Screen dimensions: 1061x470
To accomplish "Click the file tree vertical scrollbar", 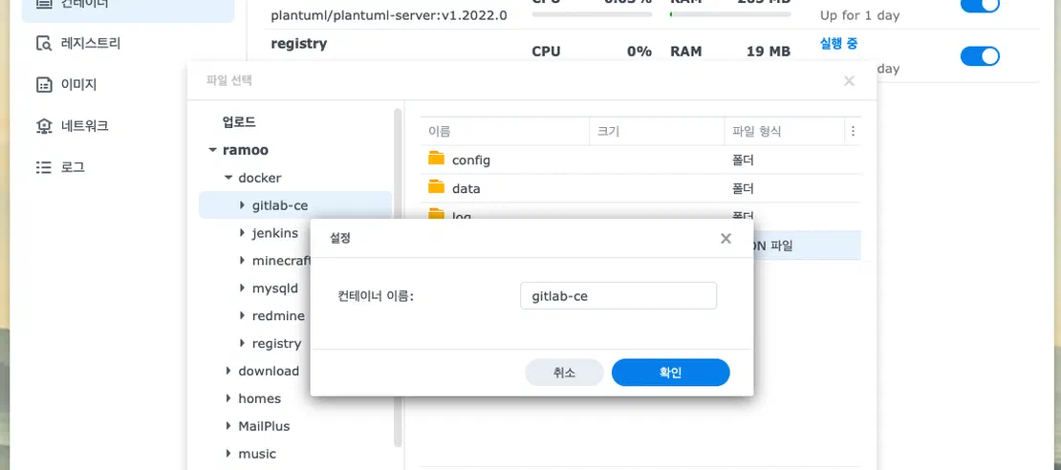I will point(398,277).
